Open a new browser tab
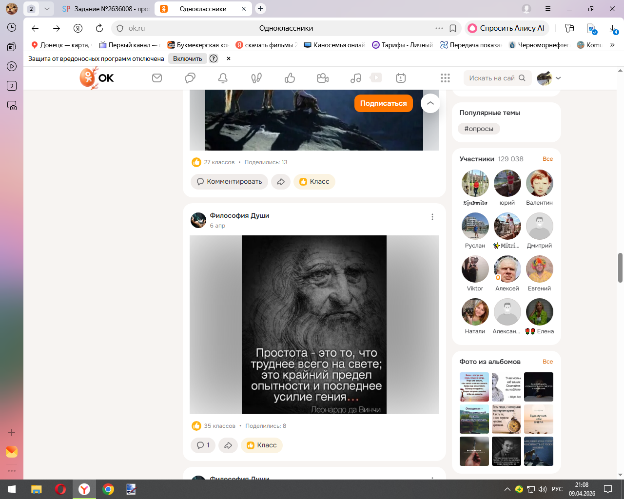Viewport: 624px width, 499px height. [261, 9]
